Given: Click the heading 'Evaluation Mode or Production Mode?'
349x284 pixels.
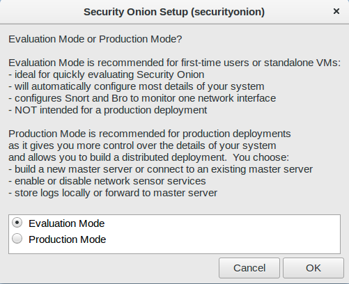Looking at the screenshot, I should 95,39.
